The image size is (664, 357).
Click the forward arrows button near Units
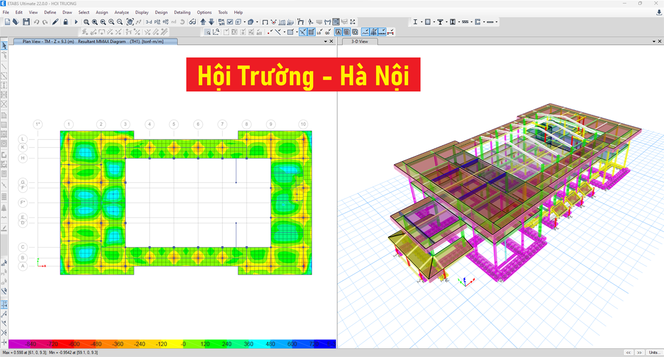pos(639,353)
